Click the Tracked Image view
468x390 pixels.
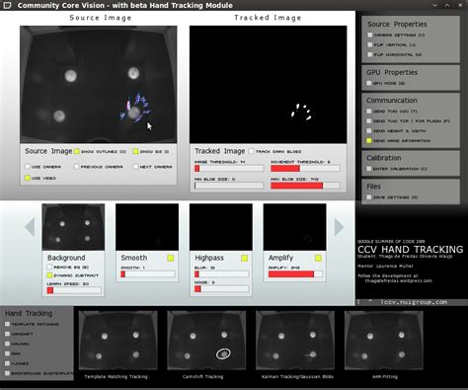click(x=268, y=85)
